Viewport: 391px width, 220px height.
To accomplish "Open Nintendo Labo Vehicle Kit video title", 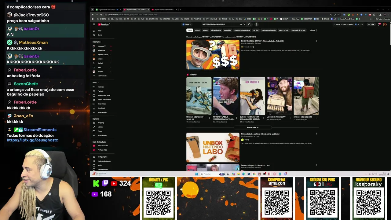I will point(260,134).
